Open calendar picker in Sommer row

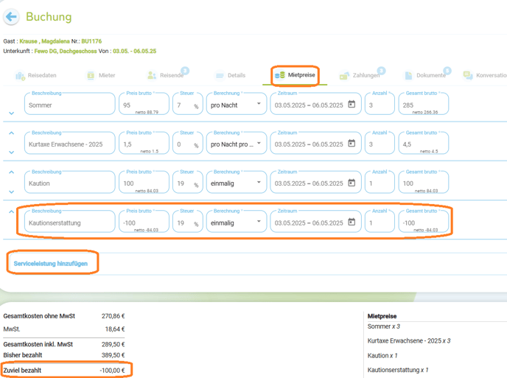point(352,104)
